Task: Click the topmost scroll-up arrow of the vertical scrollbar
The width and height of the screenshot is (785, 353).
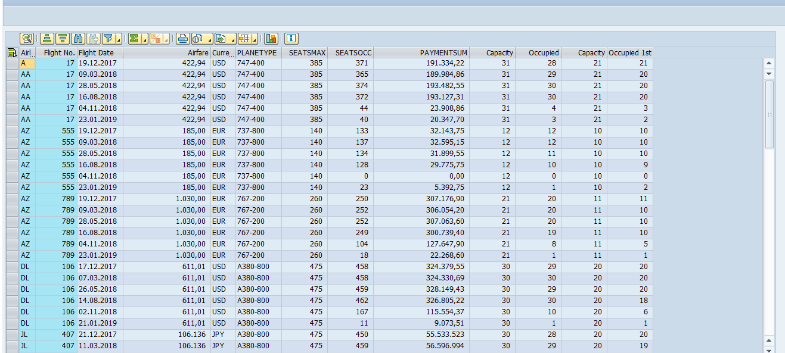Action: 769,64
